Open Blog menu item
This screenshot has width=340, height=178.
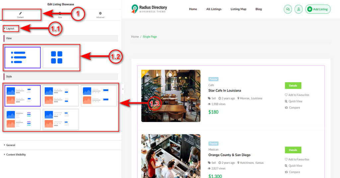pyautogui.click(x=258, y=9)
